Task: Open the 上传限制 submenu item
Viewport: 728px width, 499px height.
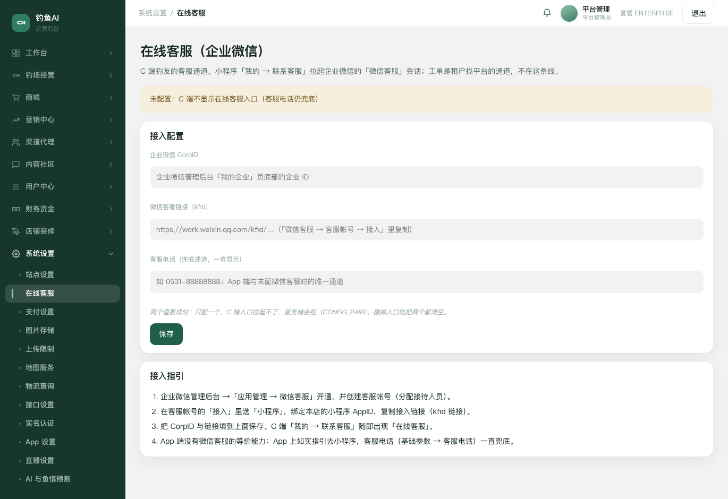Action: pos(63,349)
